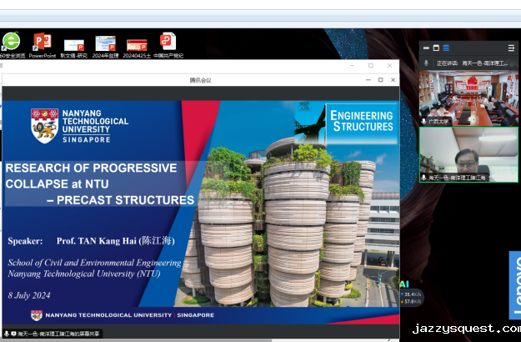
Task: Open the 360 Secure Browser desktop shortcut
Action: (11, 42)
